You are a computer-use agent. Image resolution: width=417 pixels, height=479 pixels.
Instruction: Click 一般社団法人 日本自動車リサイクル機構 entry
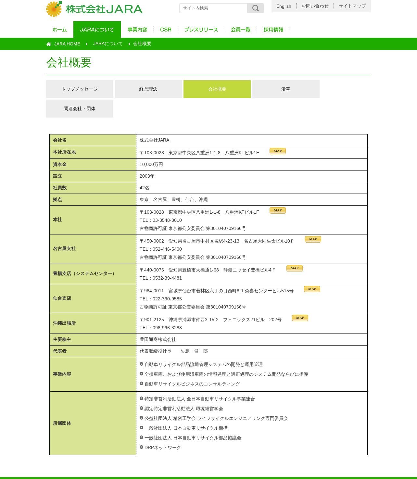tap(186, 428)
